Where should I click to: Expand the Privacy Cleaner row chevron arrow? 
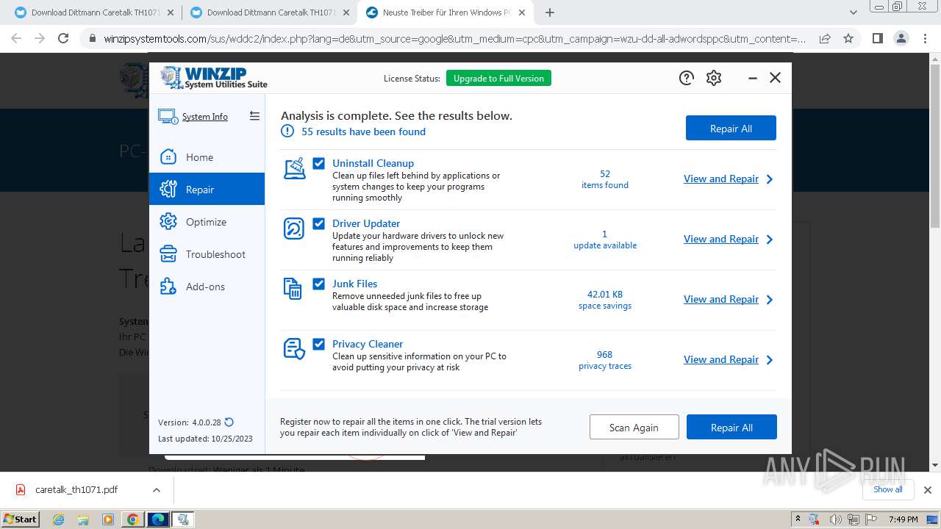[x=770, y=360]
